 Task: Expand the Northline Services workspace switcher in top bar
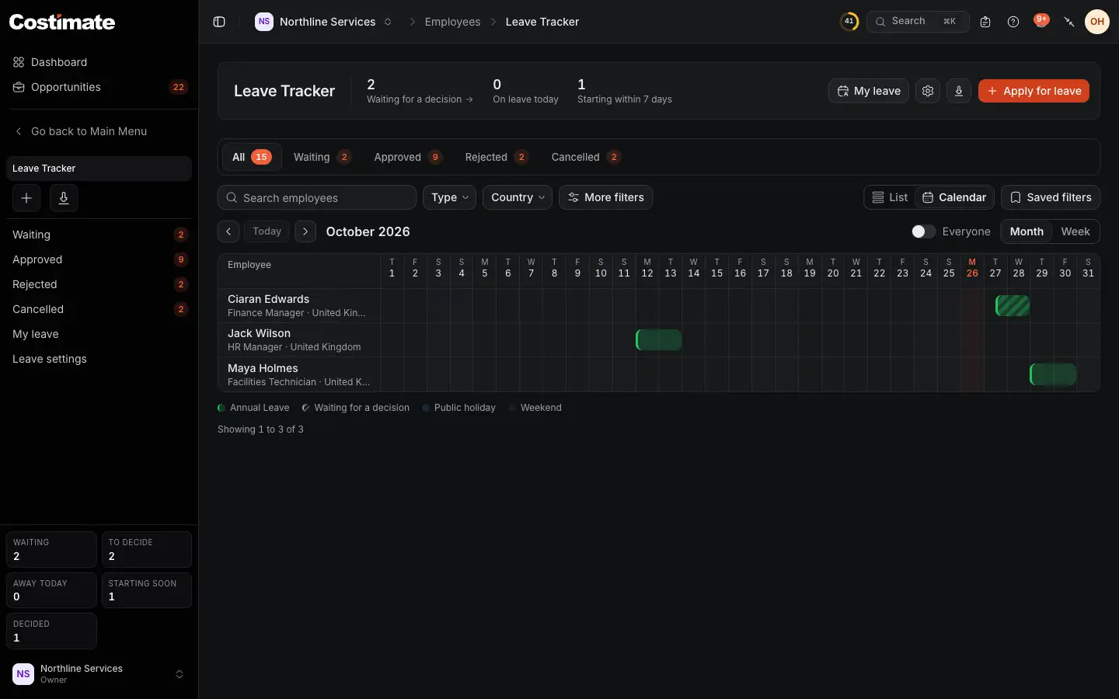pyautogui.click(x=324, y=22)
